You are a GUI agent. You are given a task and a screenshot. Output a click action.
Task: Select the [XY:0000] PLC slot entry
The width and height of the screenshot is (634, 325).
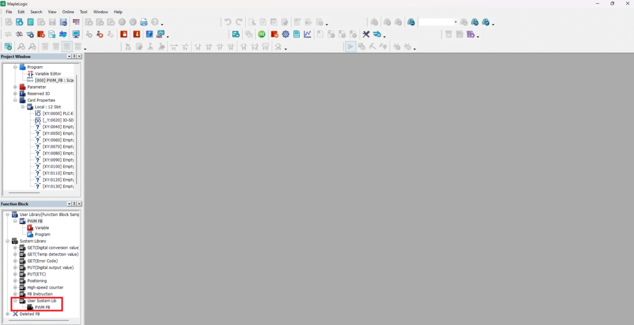coord(58,113)
